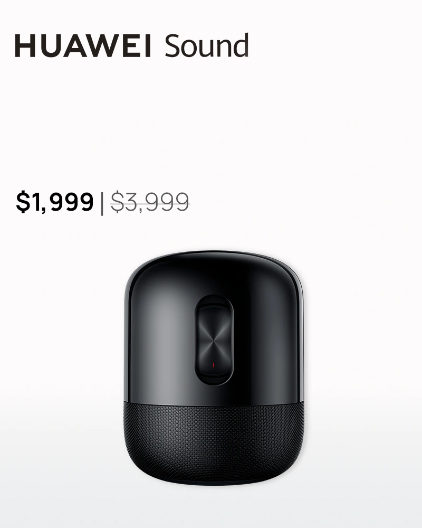This screenshot has width=422, height=528.
Task: Click the oval control panel on the speaker front
Action: pyautogui.click(x=214, y=340)
